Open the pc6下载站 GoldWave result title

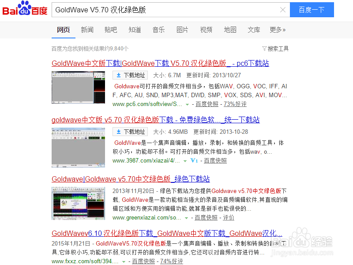160,63
